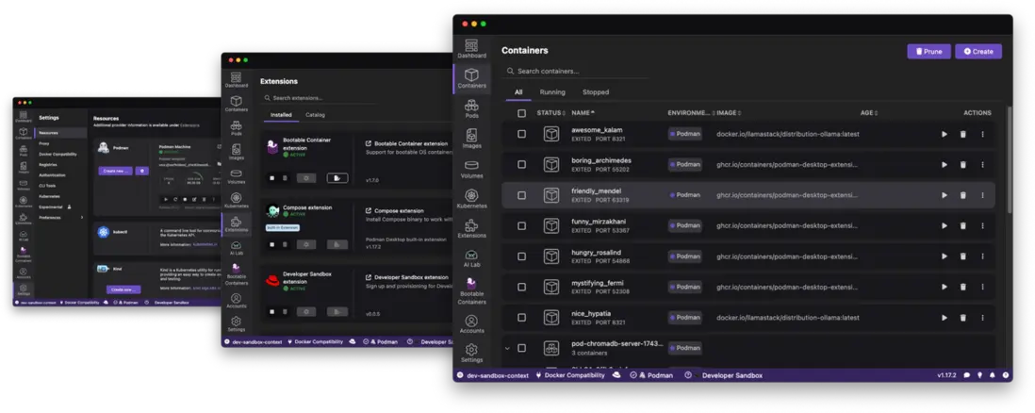The height and width of the screenshot is (413, 1035).
Task: Open Images in the Containers window sidebar
Action: pos(471,139)
